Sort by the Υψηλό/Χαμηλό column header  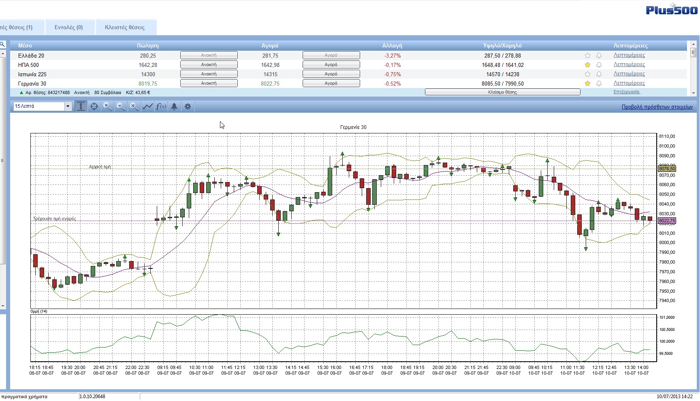point(502,45)
